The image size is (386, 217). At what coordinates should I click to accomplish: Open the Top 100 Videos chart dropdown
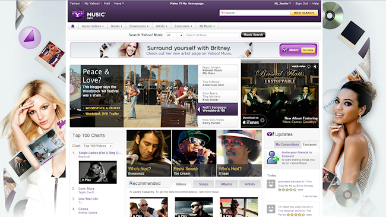(98, 146)
